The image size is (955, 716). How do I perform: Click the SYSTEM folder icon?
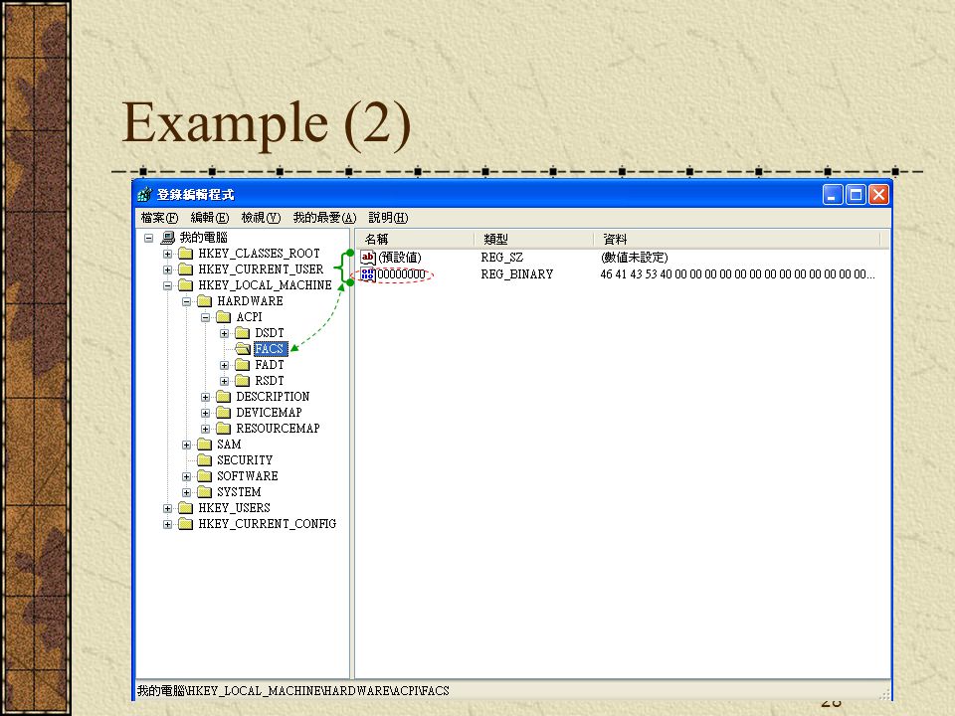point(205,491)
